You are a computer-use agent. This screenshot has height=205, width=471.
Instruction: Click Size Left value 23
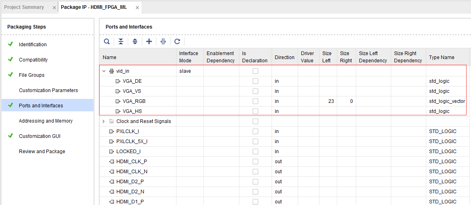coord(331,101)
